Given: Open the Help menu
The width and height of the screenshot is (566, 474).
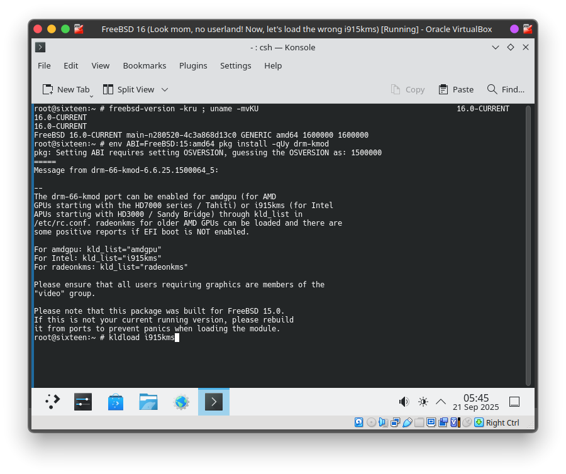Looking at the screenshot, I should point(273,65).
